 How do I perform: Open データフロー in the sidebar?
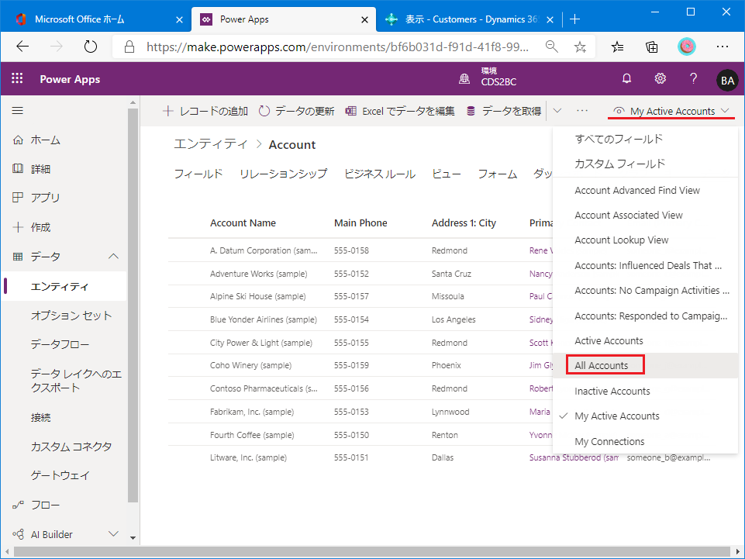(x=60, y=344)
